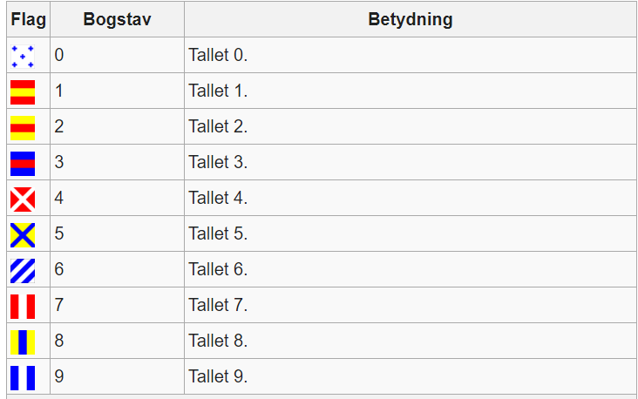Image resolution: width=638 pixels, height=399 pixels.
Task: Click the Bogstav cell containing 3
Action: pos(117,162)
